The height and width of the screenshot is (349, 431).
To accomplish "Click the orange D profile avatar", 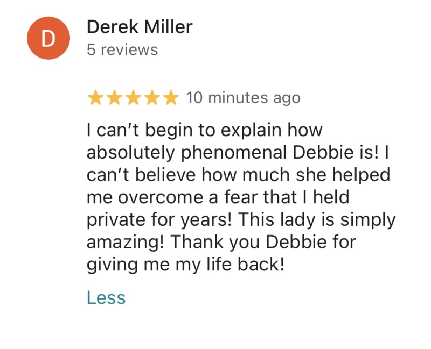I will click(48, 38).
